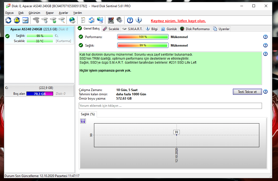The width and height of the screenshot is (278, 181).
Task: Select the Genel Bakış tab
Action: pos(89,28)
